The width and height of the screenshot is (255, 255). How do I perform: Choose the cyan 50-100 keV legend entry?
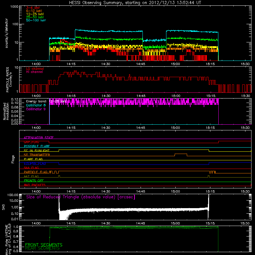pos(36,20)
